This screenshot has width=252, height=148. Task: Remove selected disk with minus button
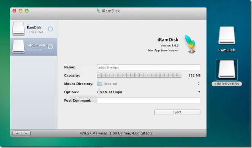(x=26, y=133)
